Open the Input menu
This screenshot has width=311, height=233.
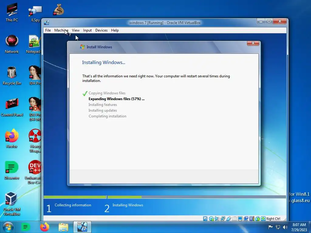(x=87, y=30)
